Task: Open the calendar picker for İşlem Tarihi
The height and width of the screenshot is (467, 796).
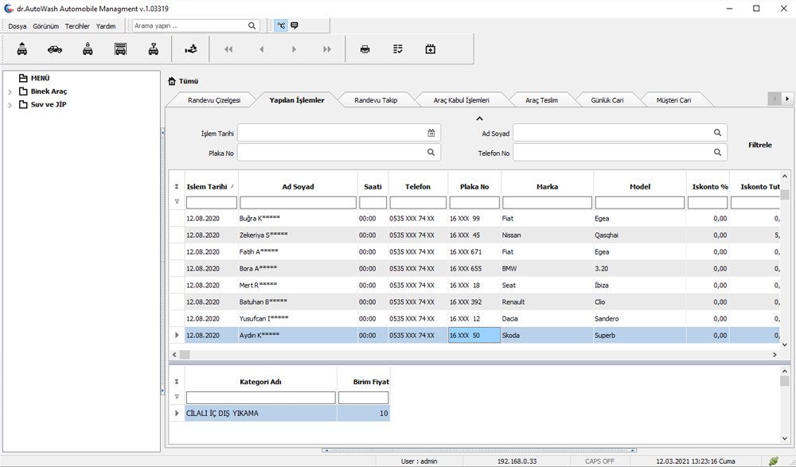Action: click(x=431, y=133)
